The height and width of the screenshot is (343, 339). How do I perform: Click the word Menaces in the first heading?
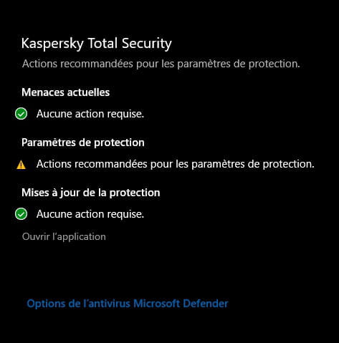pyautogui.click(x=42, y=92)
